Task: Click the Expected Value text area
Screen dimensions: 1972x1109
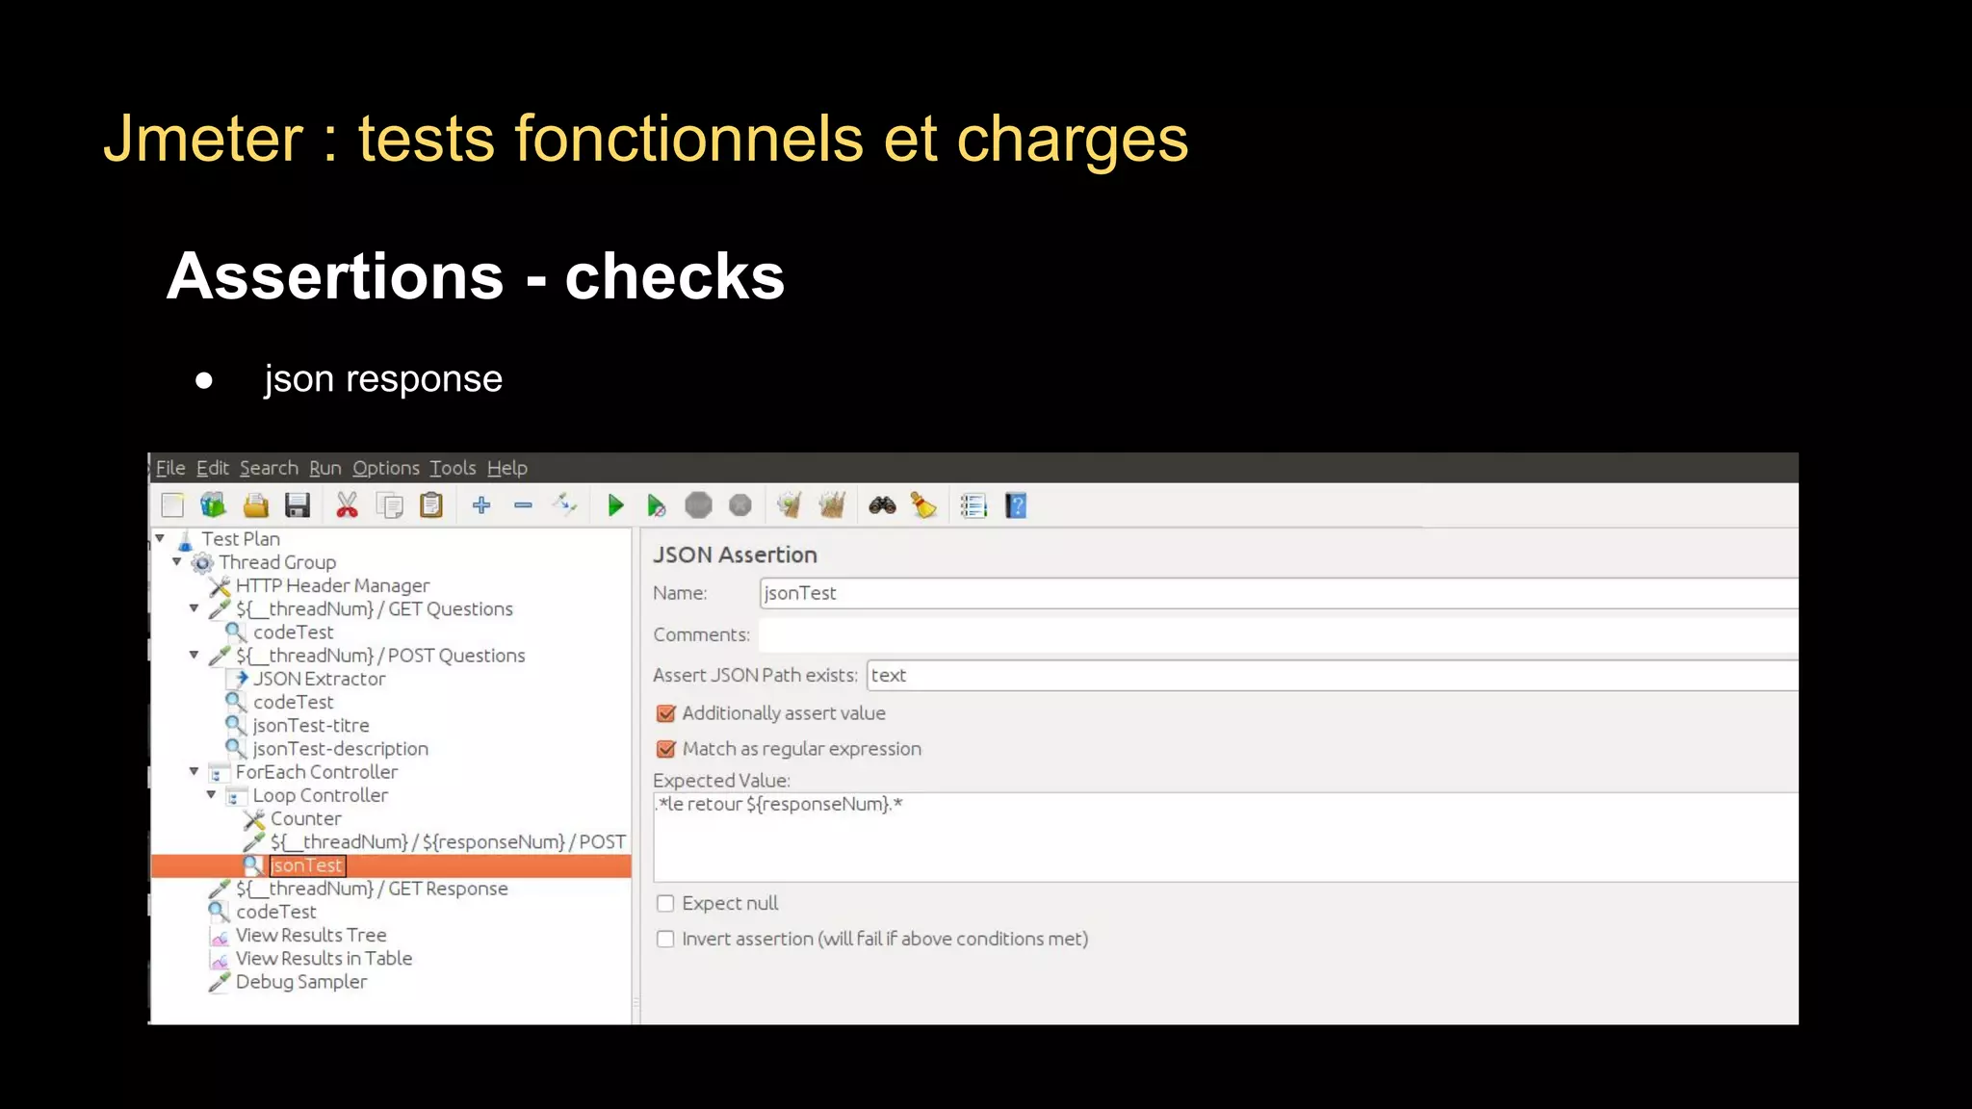Action: [x=1226, y=837]
